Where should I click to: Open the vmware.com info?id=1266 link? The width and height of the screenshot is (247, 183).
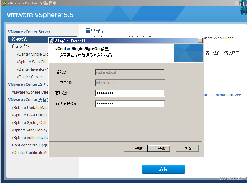[x=222, y=95]
